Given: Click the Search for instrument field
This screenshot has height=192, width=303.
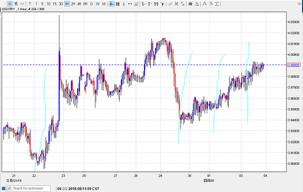Looking at the screenshot, I should (x=29, y=188).
